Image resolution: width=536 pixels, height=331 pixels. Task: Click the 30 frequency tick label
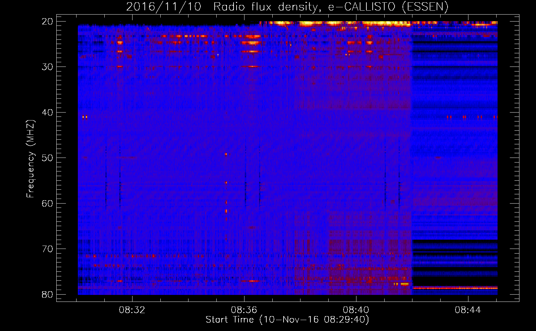tap(48, 67)
